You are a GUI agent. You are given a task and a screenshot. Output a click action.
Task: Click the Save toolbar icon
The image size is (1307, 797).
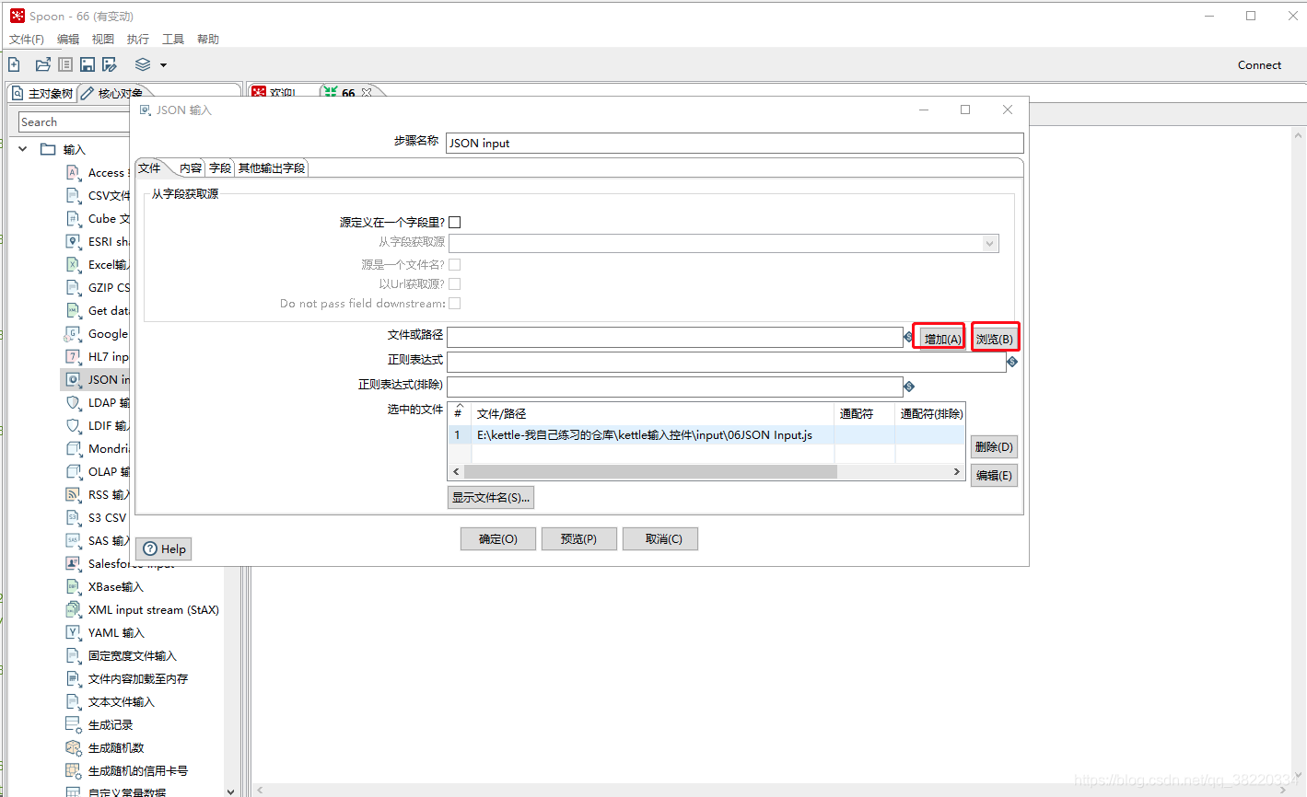coord(88,64)
